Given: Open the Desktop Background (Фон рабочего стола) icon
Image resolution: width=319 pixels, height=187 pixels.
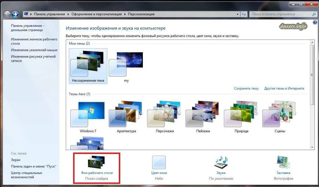Looking at the screenshot, I should point(96,163).
